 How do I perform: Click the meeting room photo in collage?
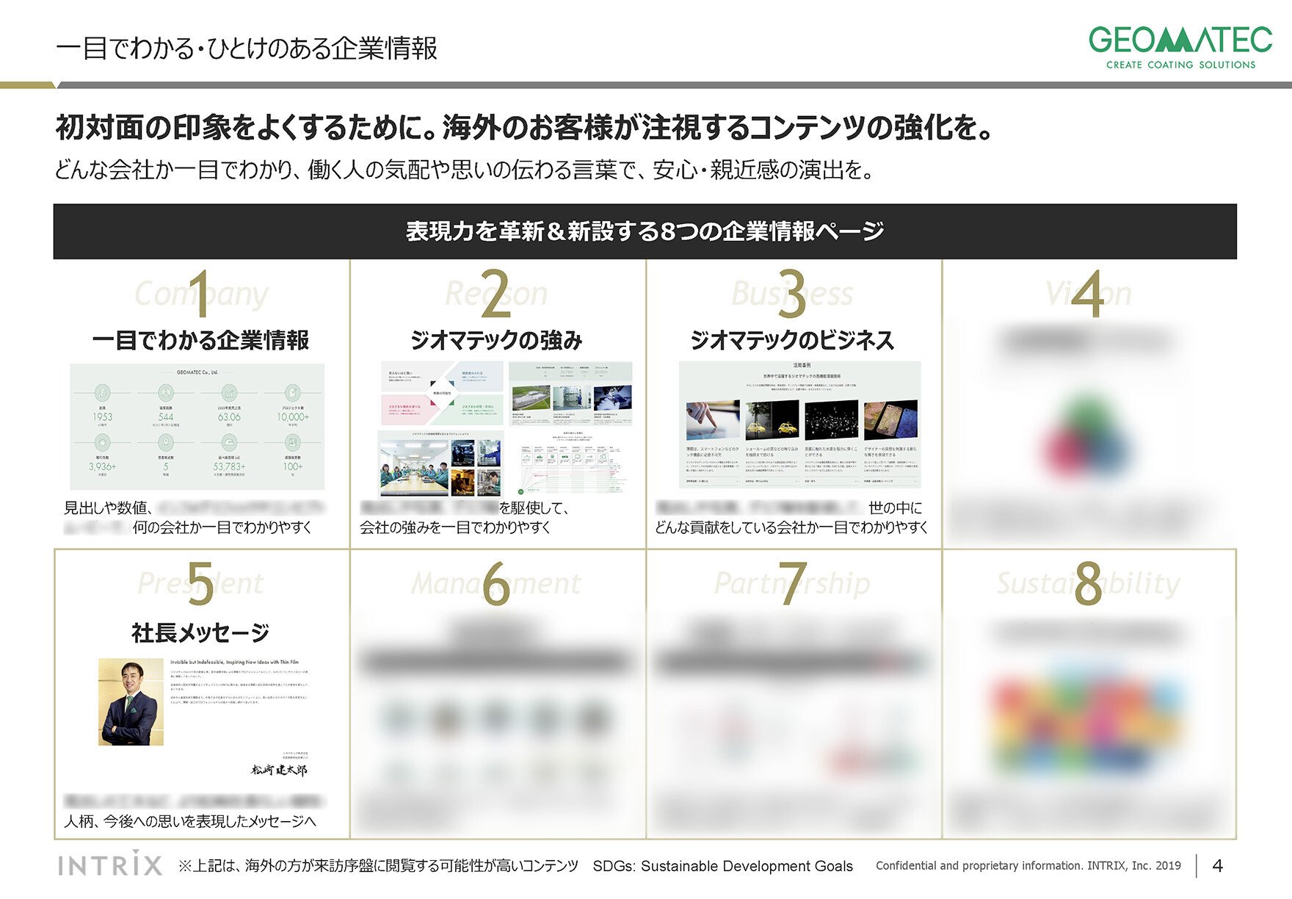413,467
